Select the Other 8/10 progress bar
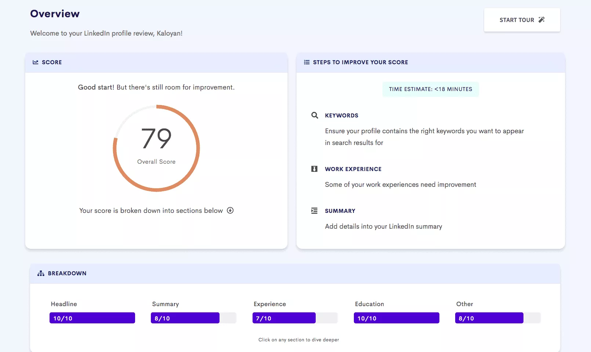The image size is (591, 352). (x=498, y=318)
